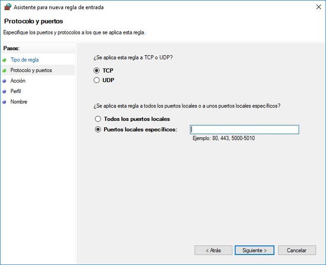
Task: Click the firewall wizard icon in title bar
Action: click(x=6, y=8)
